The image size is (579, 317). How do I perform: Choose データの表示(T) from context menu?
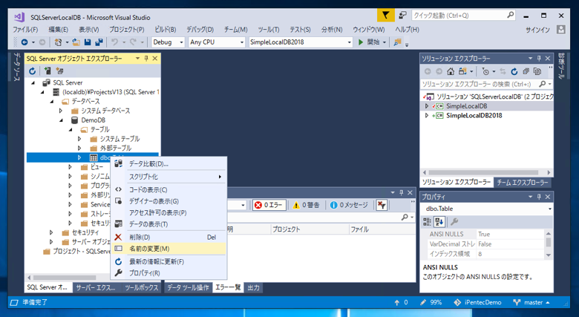point(169,224)
